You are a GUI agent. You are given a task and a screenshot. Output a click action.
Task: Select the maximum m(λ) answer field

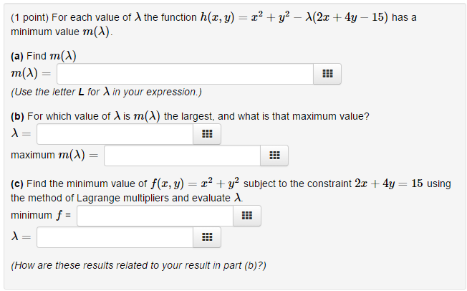tap(182, 156)
